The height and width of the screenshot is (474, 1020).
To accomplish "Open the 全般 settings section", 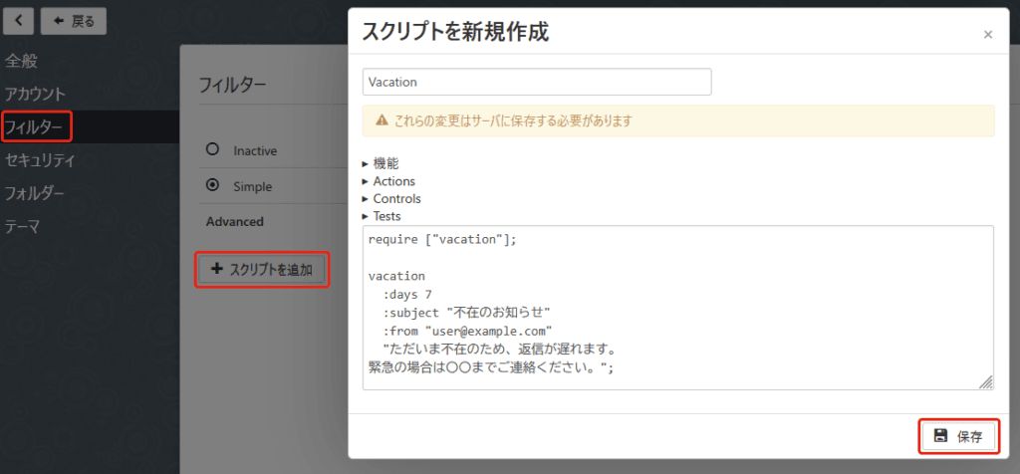I will click(21, 61).
